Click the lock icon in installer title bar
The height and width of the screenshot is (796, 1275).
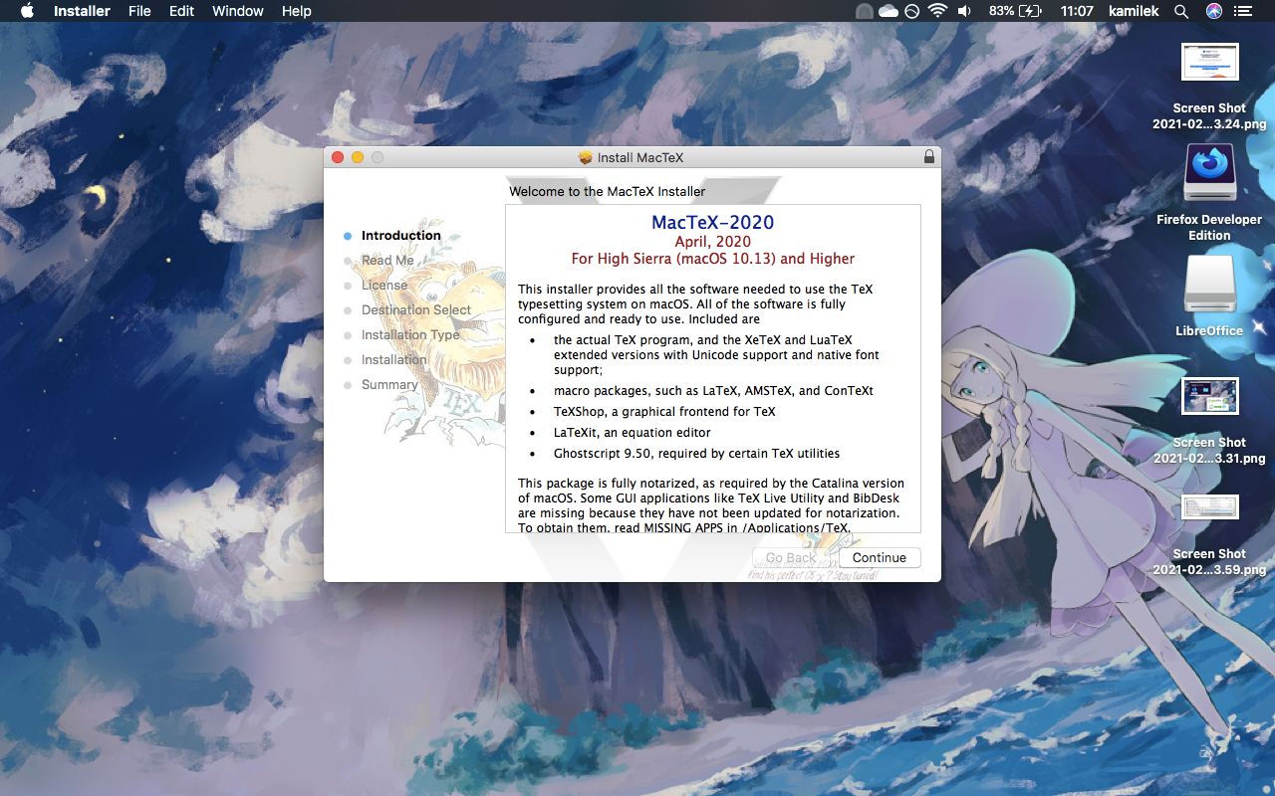click(x=929, y=157)
